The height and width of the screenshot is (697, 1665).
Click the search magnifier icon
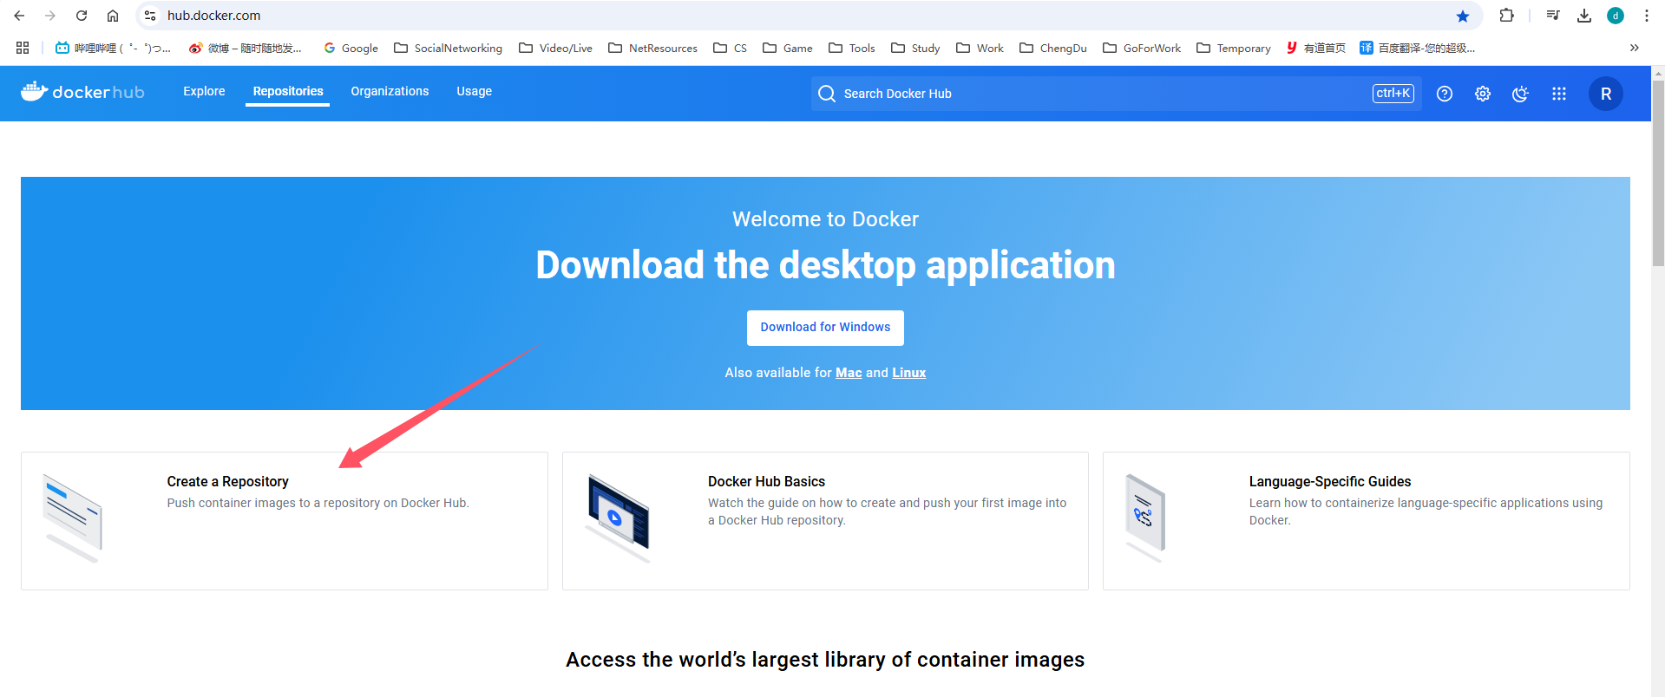tap(827, 94)
